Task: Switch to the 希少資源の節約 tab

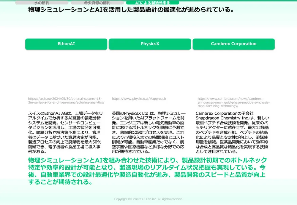Action: [95, 2]
